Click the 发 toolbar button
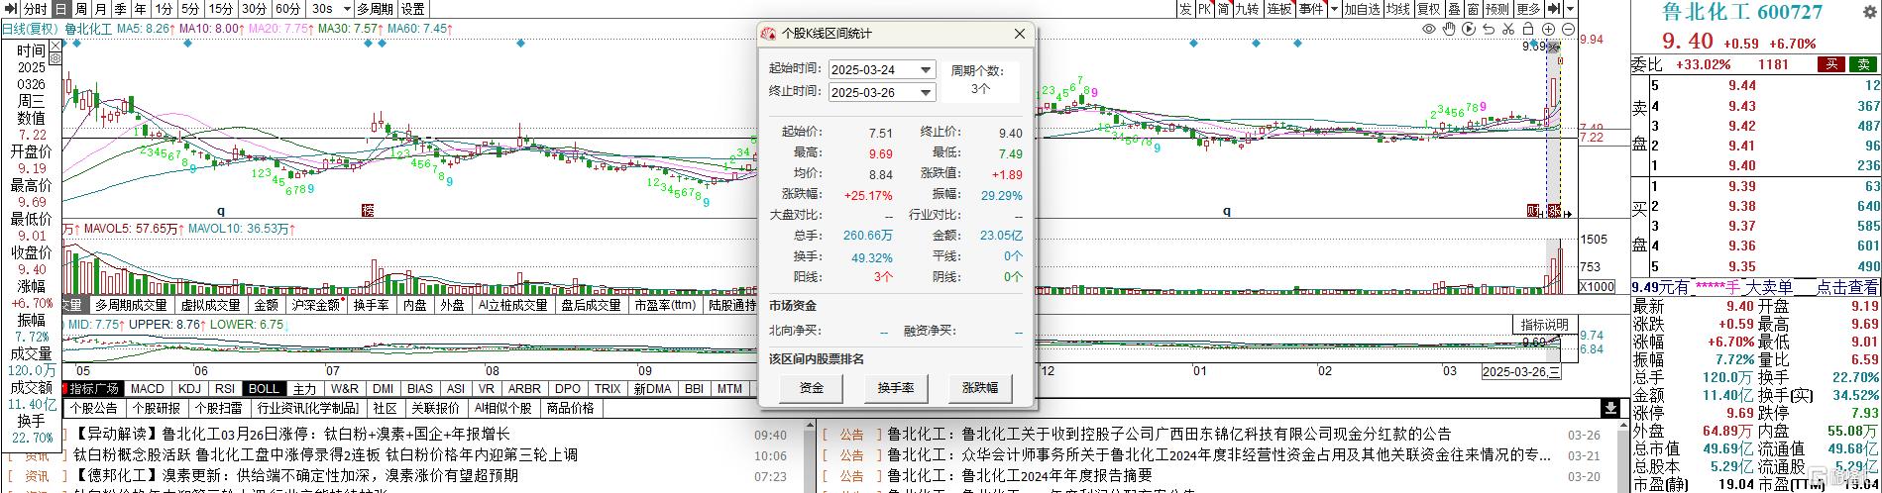The width and height of the screenshot is (1882, 493). tap(1185, 9)
